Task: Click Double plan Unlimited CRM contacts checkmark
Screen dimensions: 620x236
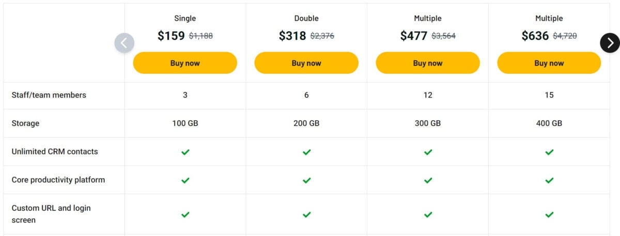Action: (306, 152)
